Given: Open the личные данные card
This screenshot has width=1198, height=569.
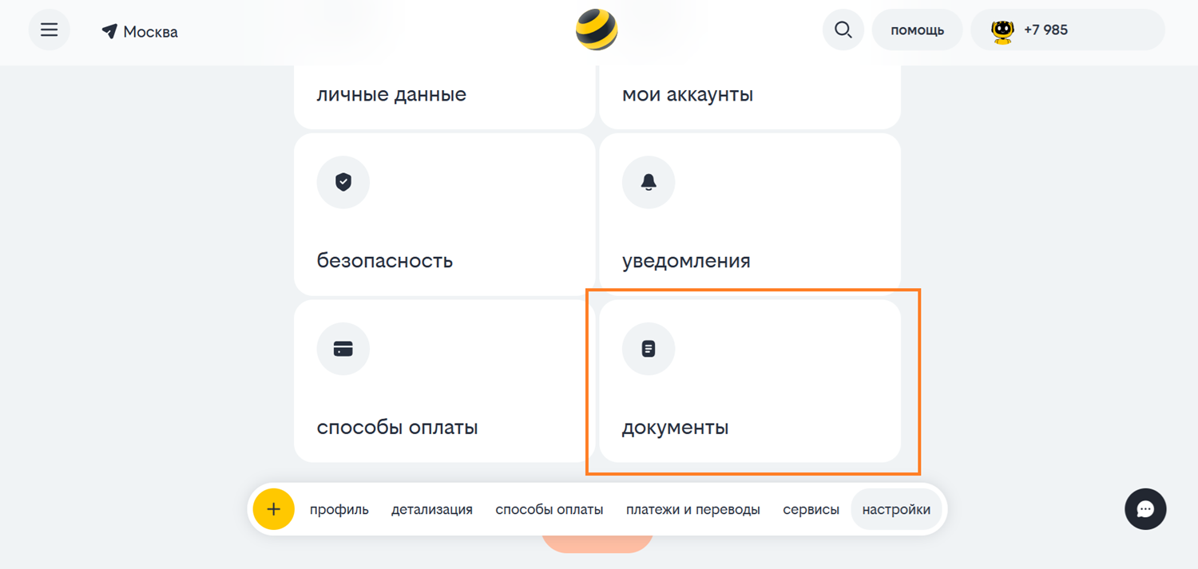Looking at the screenshot, I should point(444,96).
